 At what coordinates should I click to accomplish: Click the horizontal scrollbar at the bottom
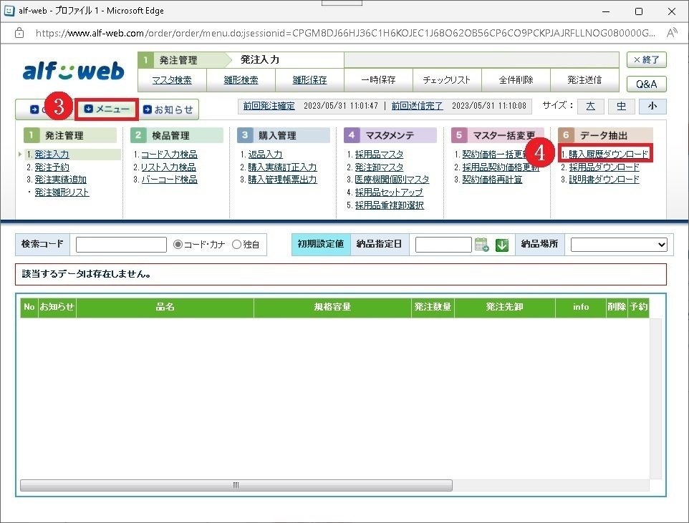click(x=235, y=486)
